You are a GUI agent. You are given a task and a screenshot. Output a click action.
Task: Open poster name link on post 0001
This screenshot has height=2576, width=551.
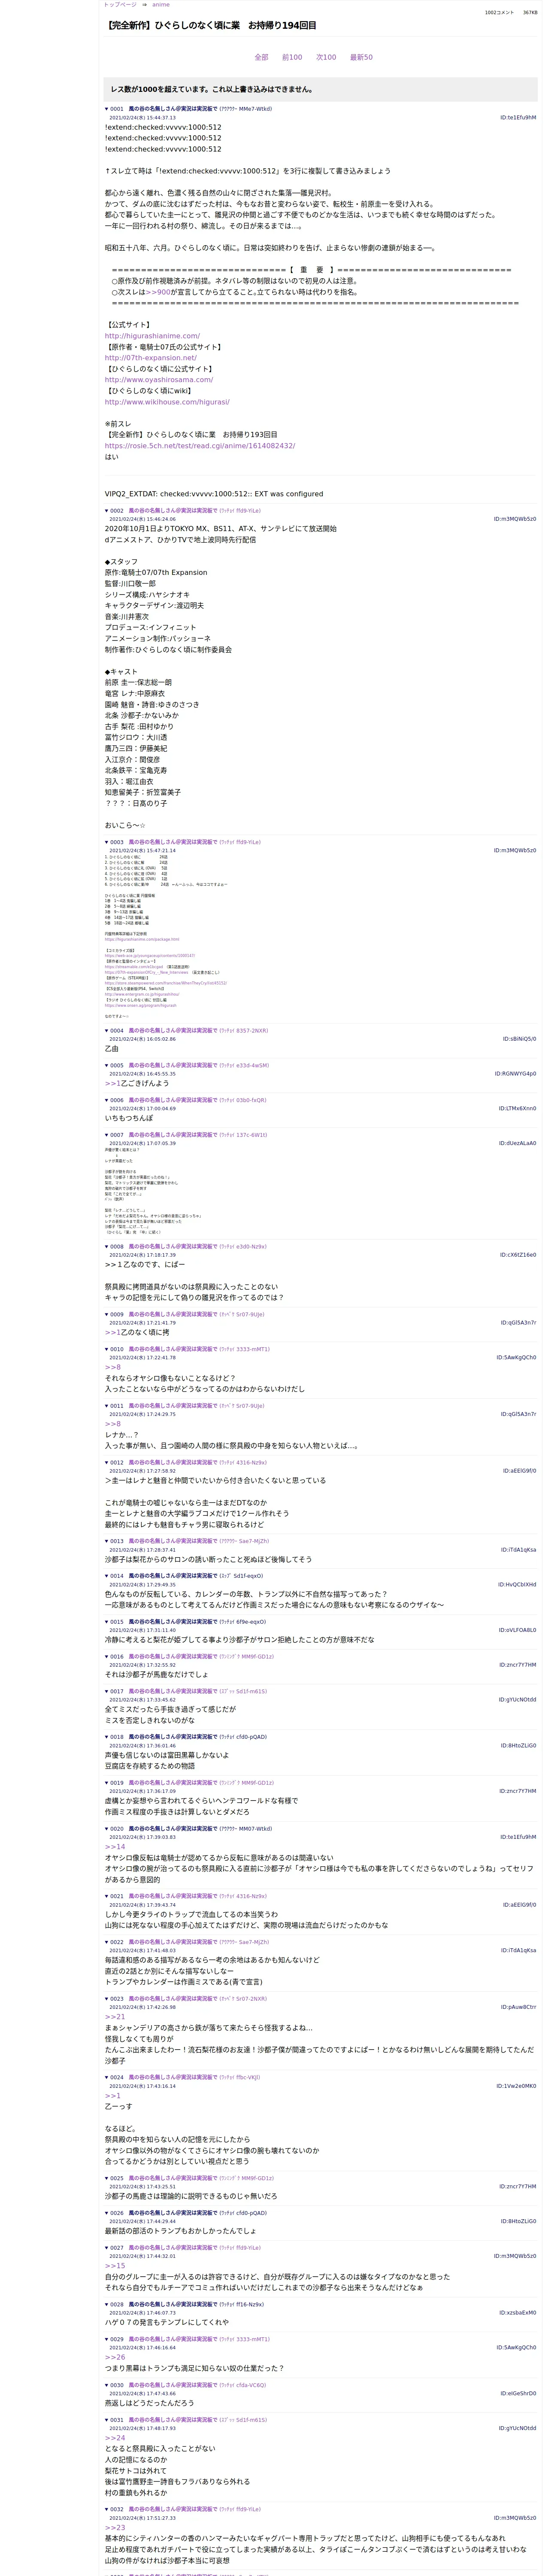173,109
